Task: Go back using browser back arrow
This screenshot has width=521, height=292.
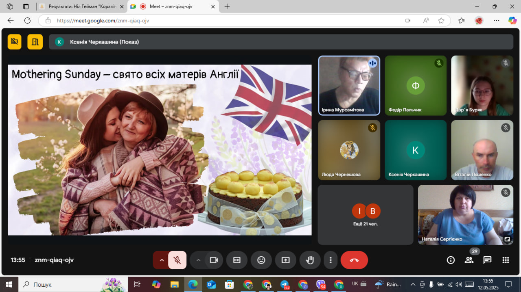Action: pyautogui.click(x=11, y=20)
